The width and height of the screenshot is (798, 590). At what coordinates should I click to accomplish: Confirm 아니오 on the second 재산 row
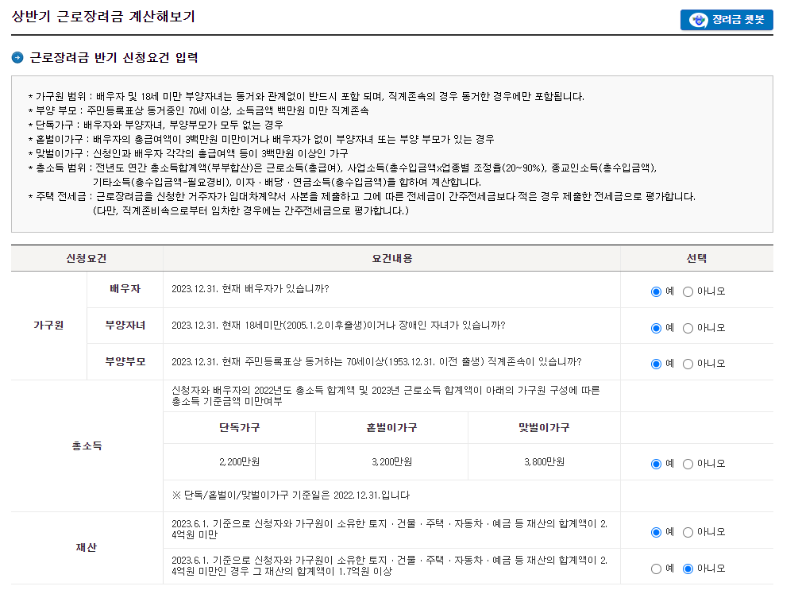click(688, 567)
